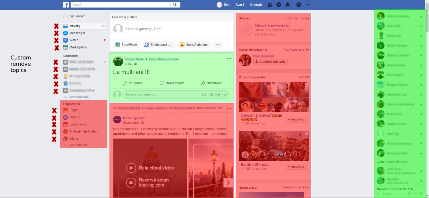Image resolution: width=429 pixels, height=198 pixels.
Task: Open Grupuri in Explorează
Action: pyautogui.click(x=72, y=117)
